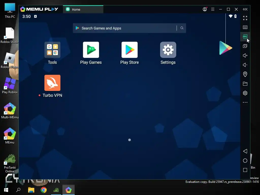Tap the Android back triangle button

245,151
